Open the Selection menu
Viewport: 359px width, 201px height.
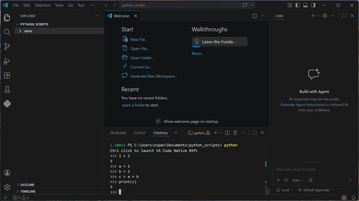click(42, 5)
